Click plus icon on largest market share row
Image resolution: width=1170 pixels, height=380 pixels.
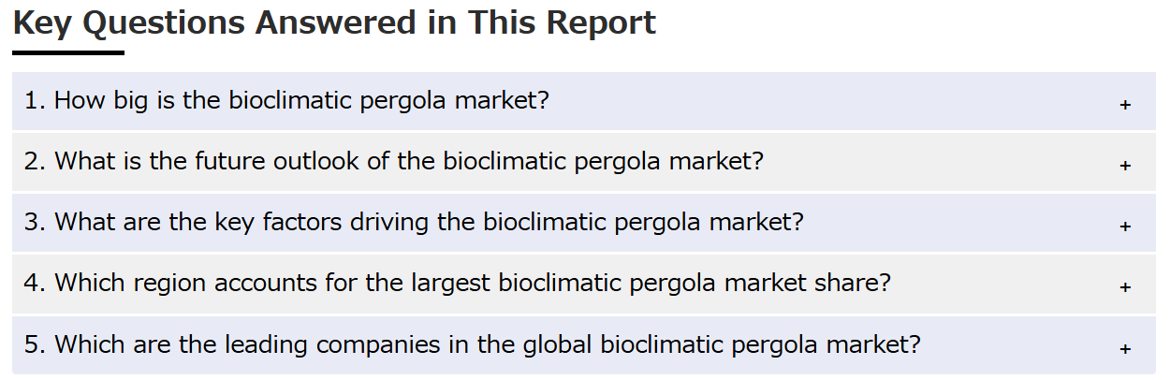[1125, 287]
